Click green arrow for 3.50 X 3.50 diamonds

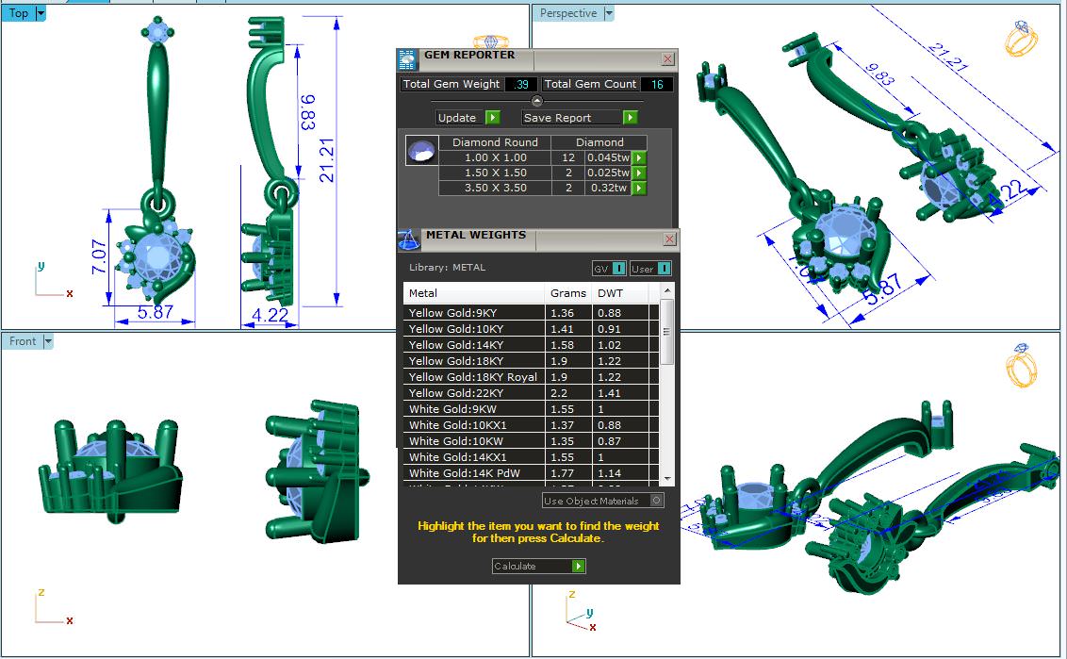pyautogui.click(x=639, y=189)
